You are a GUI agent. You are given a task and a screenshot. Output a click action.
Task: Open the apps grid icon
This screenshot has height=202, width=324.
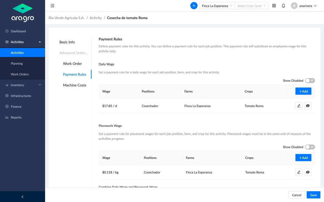click(274, 6)
